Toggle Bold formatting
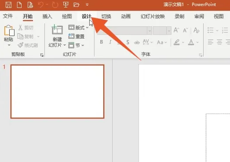 101,42
